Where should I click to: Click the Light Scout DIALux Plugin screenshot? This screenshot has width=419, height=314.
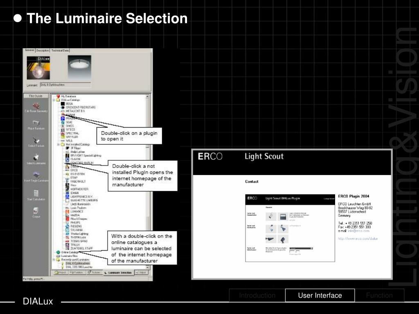(x=290, y=228)
